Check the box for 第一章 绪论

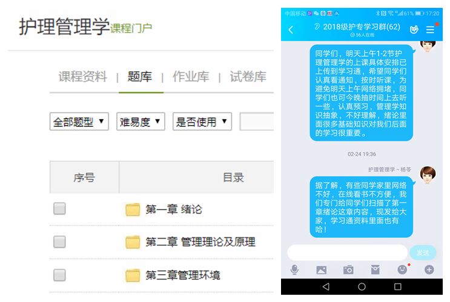pos(59,208)
